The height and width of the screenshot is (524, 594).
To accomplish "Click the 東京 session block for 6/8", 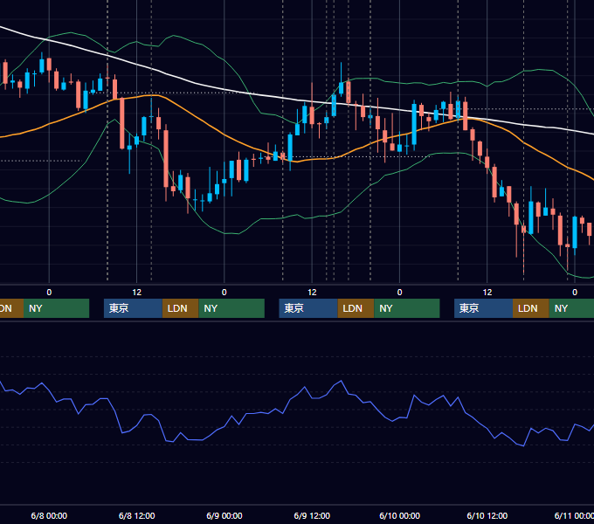I will pyautogui.click(x=133, y=308).
